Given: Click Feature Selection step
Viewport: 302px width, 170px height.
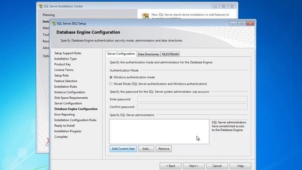Looking at the screenshot, I should click(66, 81).
